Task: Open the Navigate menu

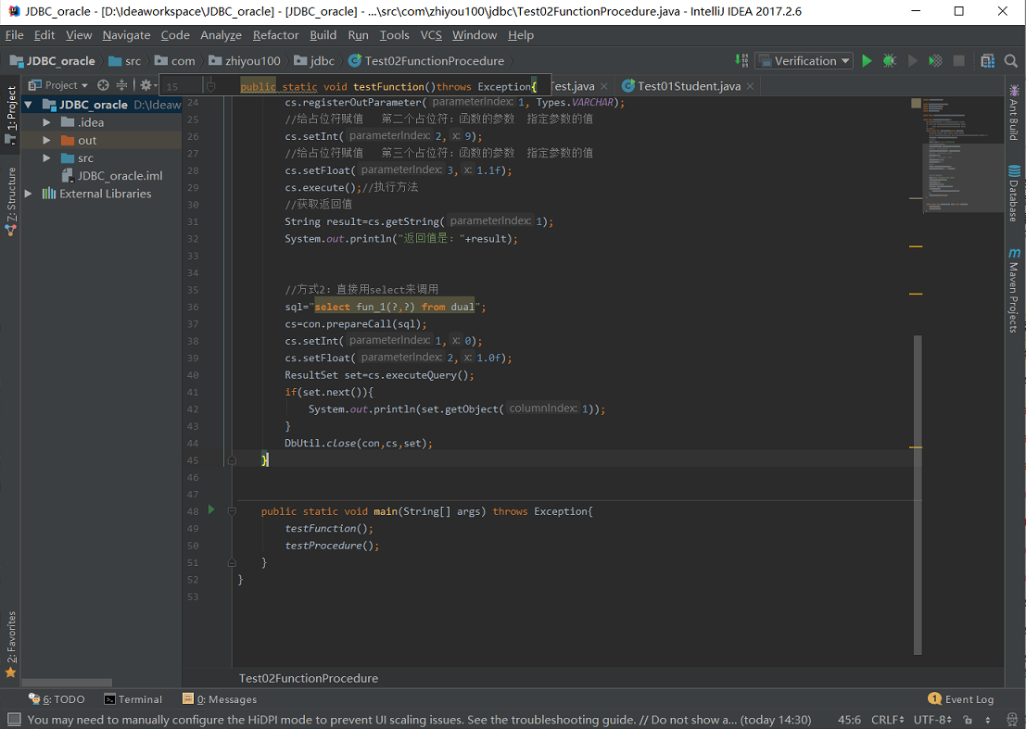Action: tap(126, 35)
